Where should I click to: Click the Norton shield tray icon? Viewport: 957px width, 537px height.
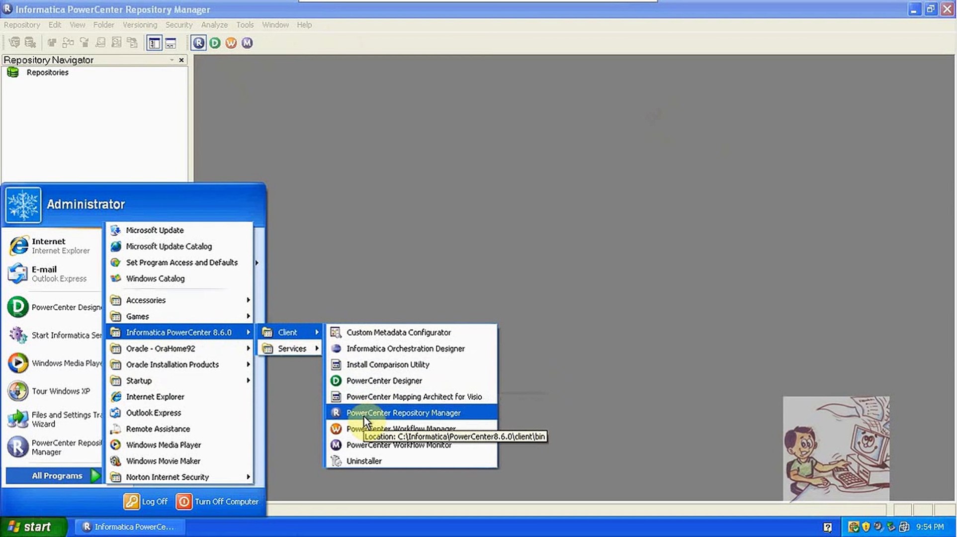click(866, 527)
